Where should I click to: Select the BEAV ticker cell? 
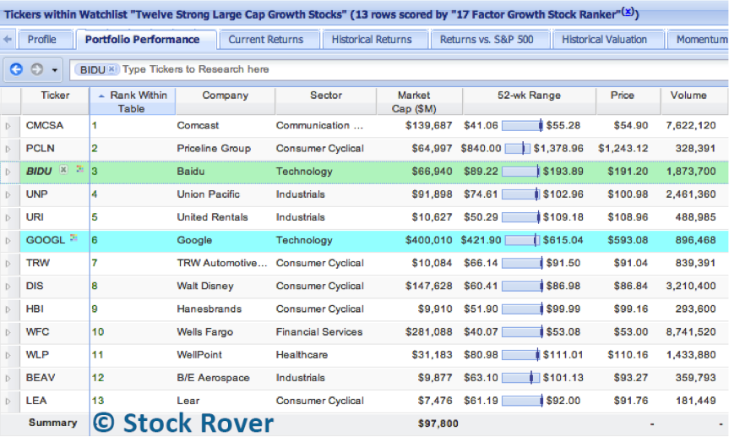coord(55,378)
